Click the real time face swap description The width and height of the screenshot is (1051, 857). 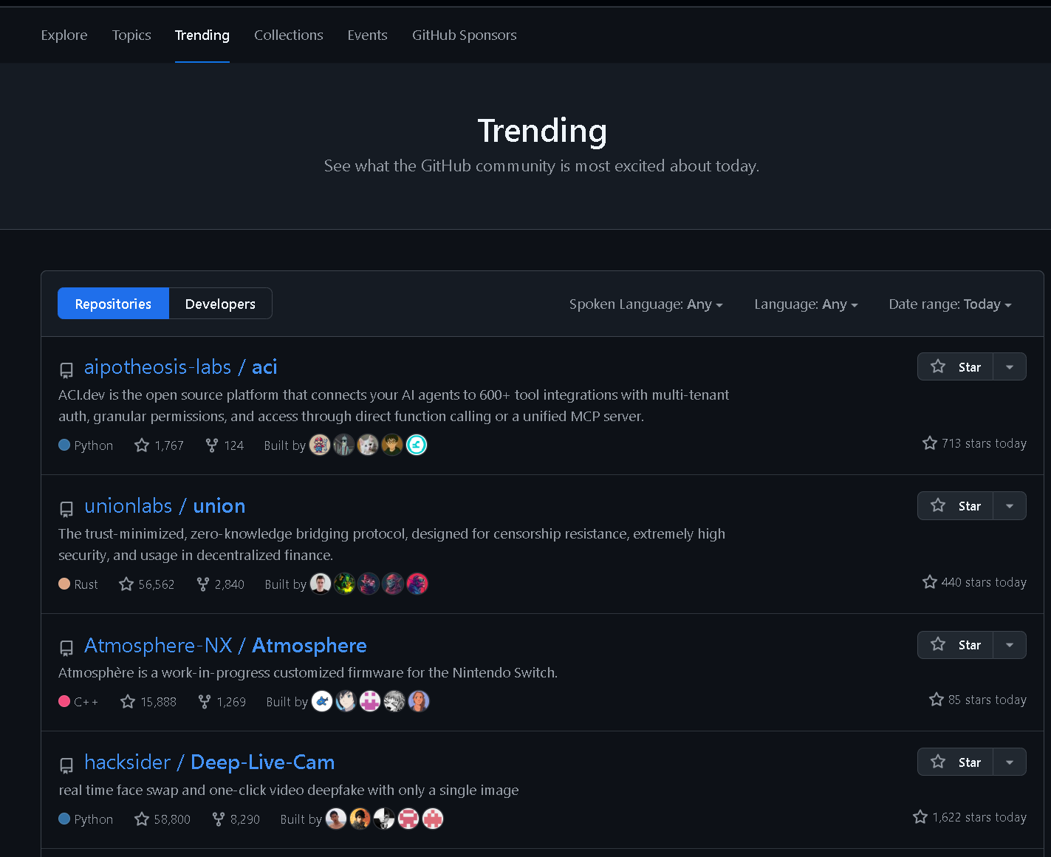point(289,790)
